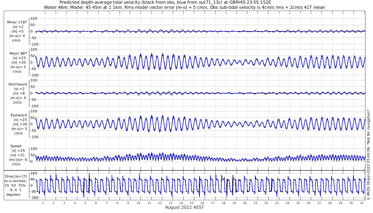This screenshot has width=373, height=213.
Task: Click the subtitle line beginning "Water:46m. Model"
Action: point(184,7)
